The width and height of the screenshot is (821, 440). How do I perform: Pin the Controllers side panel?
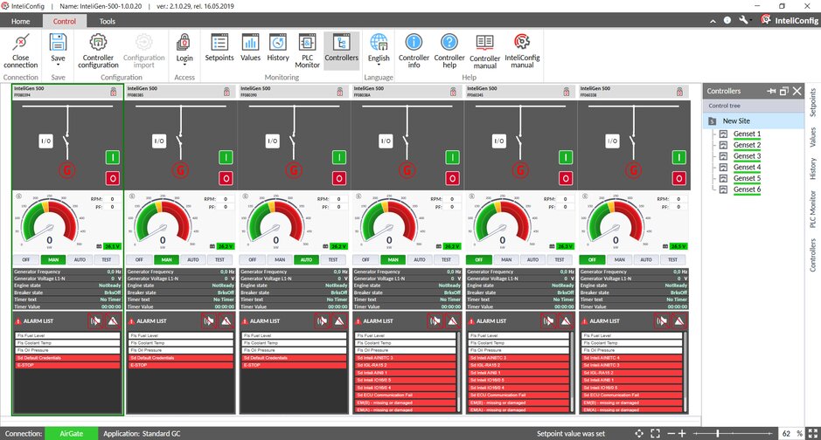coord(771,91)
